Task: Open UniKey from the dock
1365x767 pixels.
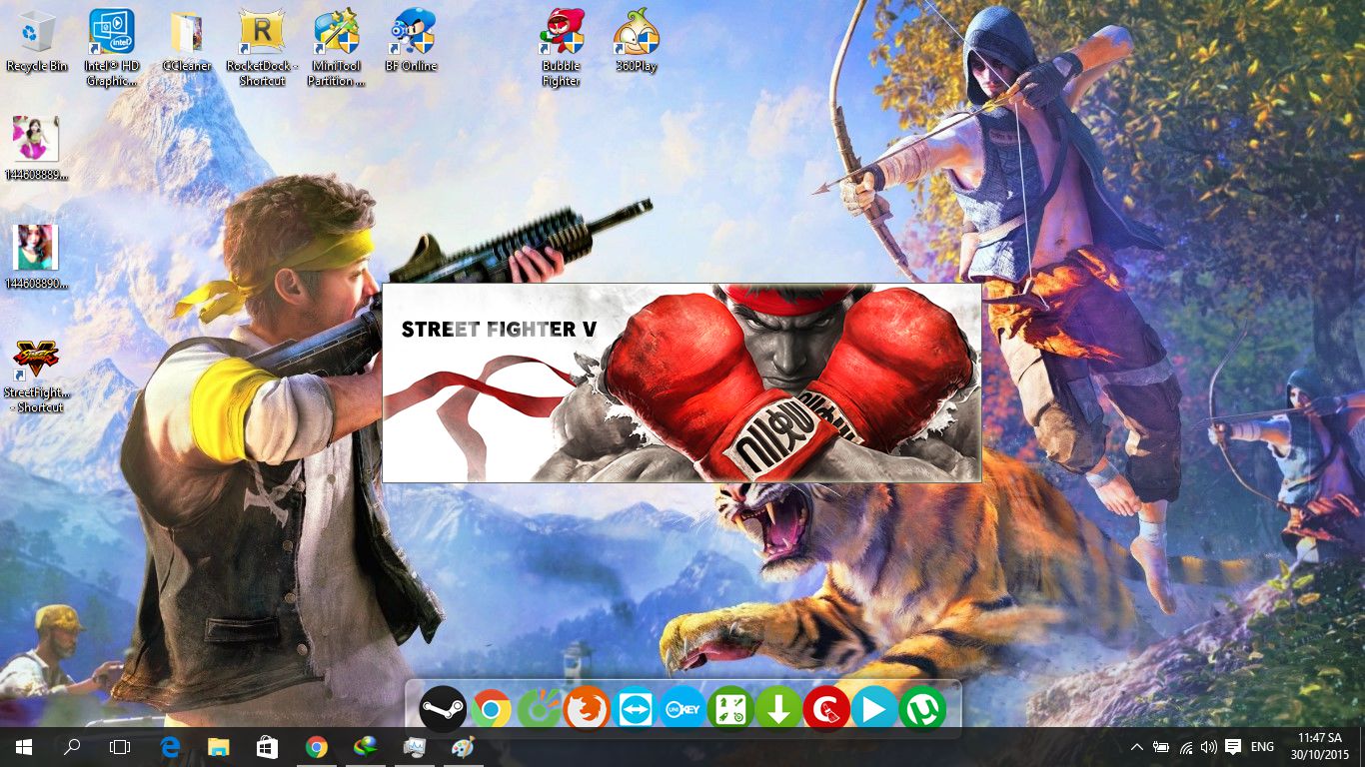Action: pyautogui.click(x=682, y=710)
